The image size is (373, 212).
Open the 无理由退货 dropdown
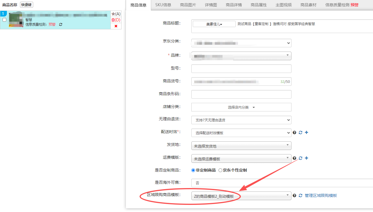[x=241, y=120]
